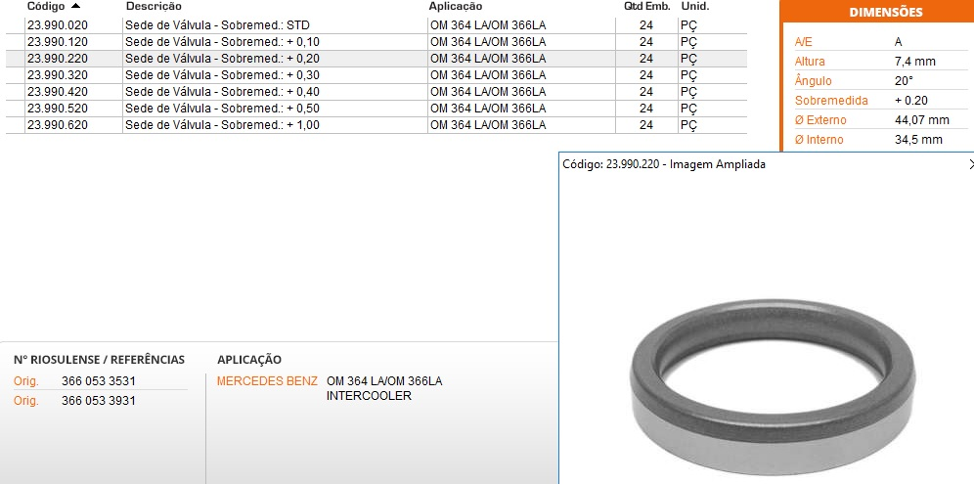Select original reference 366 053 3531
Screen dimensions: 974x484
(x=98, y=381)
